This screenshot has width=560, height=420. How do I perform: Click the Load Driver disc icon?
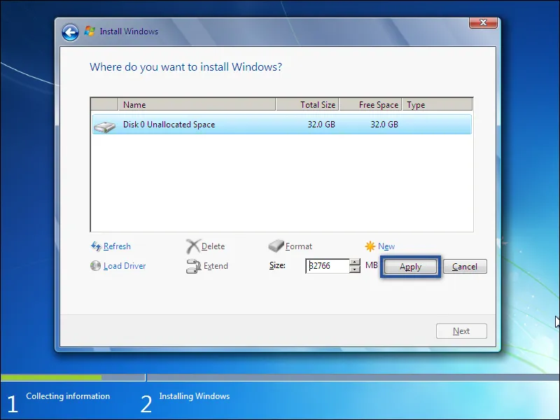(x=96, y=266)
